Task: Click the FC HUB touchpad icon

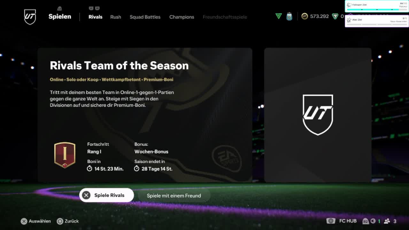Action: point(331,221)
